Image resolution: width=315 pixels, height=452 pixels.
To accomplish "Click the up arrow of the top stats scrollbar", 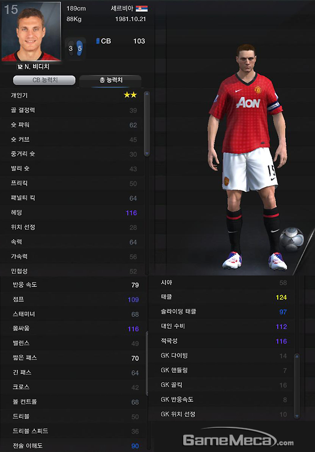I will [146, 94].
